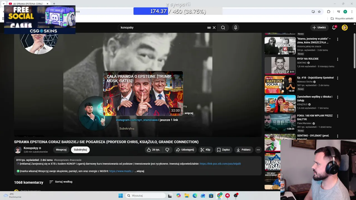Click the Mateusz Socha channel name
This screenshot has height=200, width=356.
tap(305, 82)
